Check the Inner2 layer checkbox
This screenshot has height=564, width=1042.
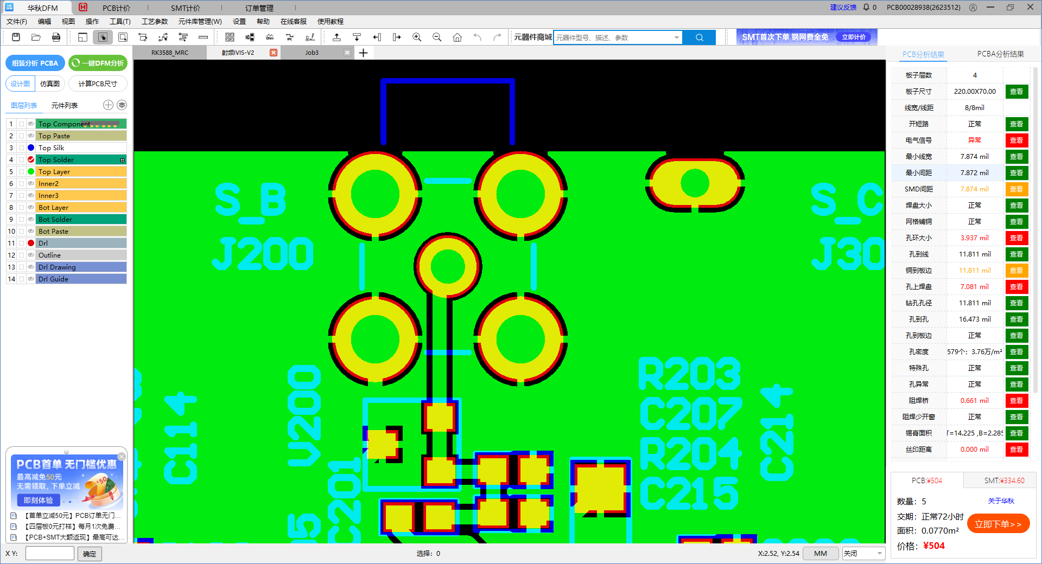tap(21, 184)
